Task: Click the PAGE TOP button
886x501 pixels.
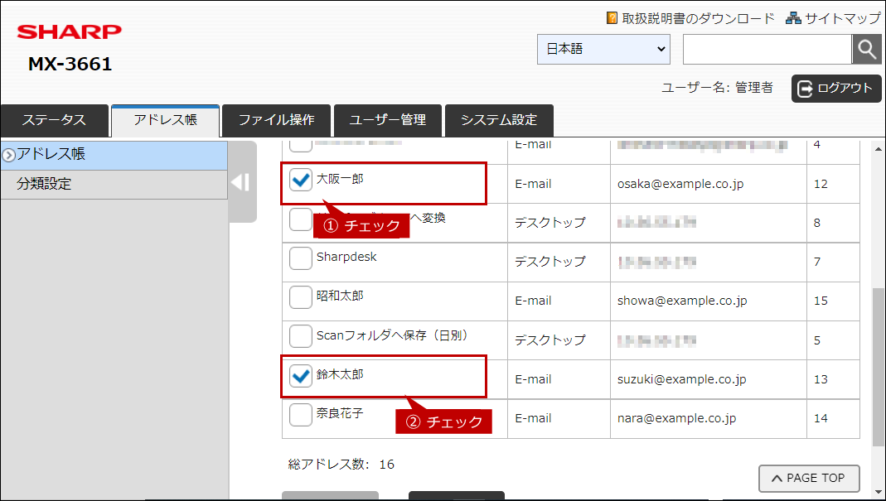Action: (x=809, y=479)
